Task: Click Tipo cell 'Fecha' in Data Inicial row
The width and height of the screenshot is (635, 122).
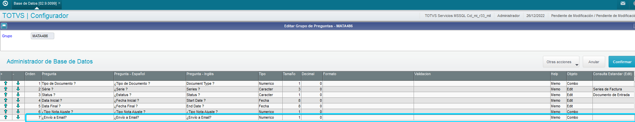Action: [270, 100]
